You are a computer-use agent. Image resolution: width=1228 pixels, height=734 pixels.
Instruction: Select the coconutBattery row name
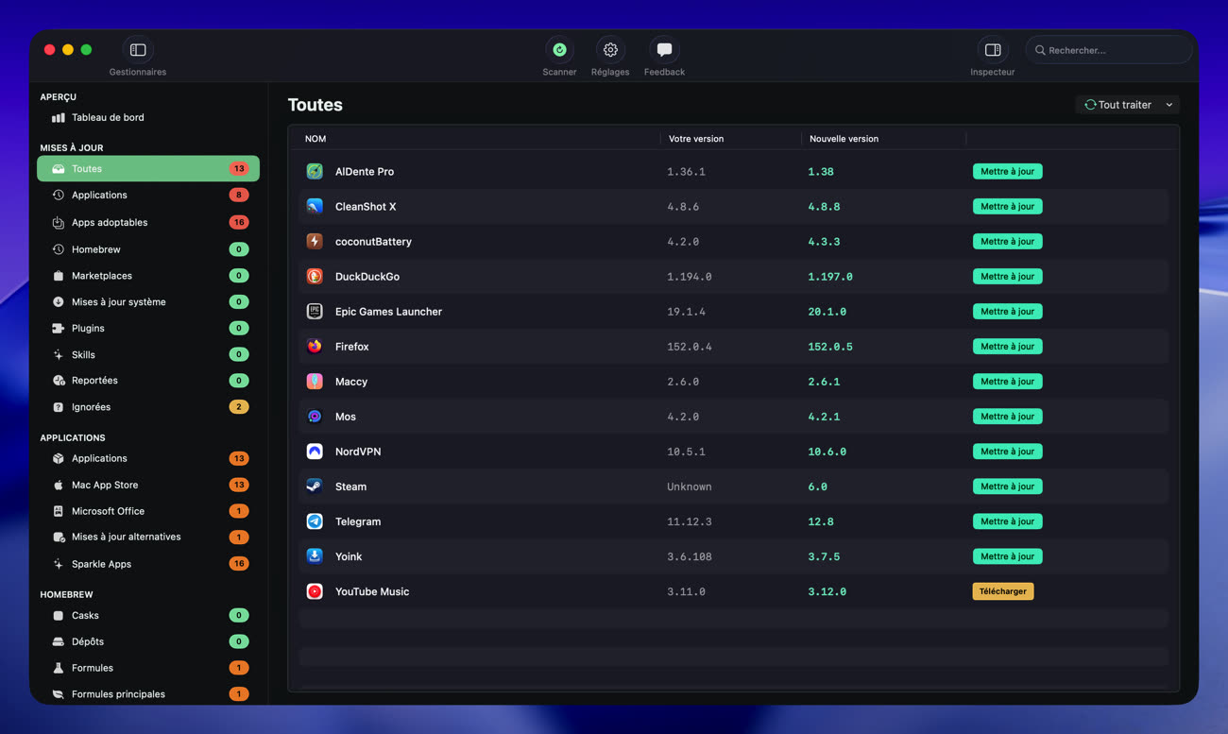coord(373,242)
